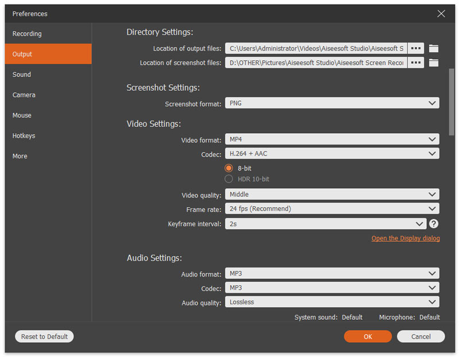
Task: Expand the Frame rate dropdown
Action: (332, 209)
